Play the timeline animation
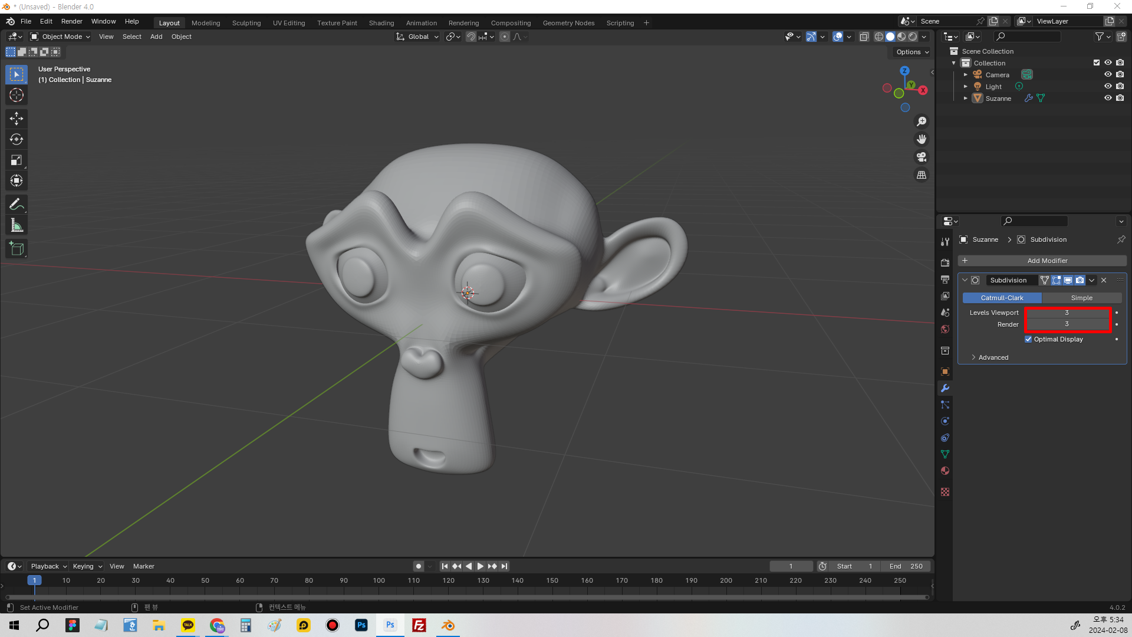 tap(481, 566)
